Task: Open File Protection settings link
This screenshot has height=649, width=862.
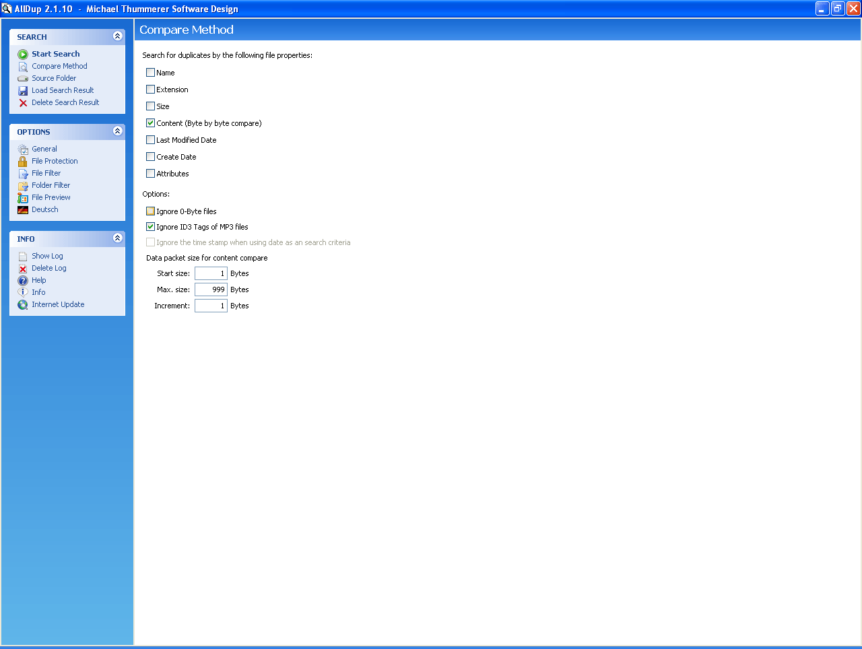Action: click(55, 161)
